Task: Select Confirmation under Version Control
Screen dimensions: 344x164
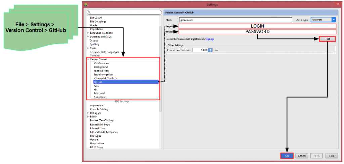Action: click(x=102, y=63)
